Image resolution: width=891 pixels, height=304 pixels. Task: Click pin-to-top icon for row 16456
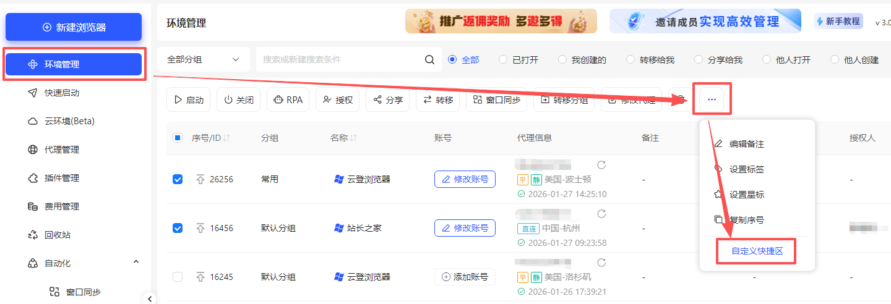point(200,228)
